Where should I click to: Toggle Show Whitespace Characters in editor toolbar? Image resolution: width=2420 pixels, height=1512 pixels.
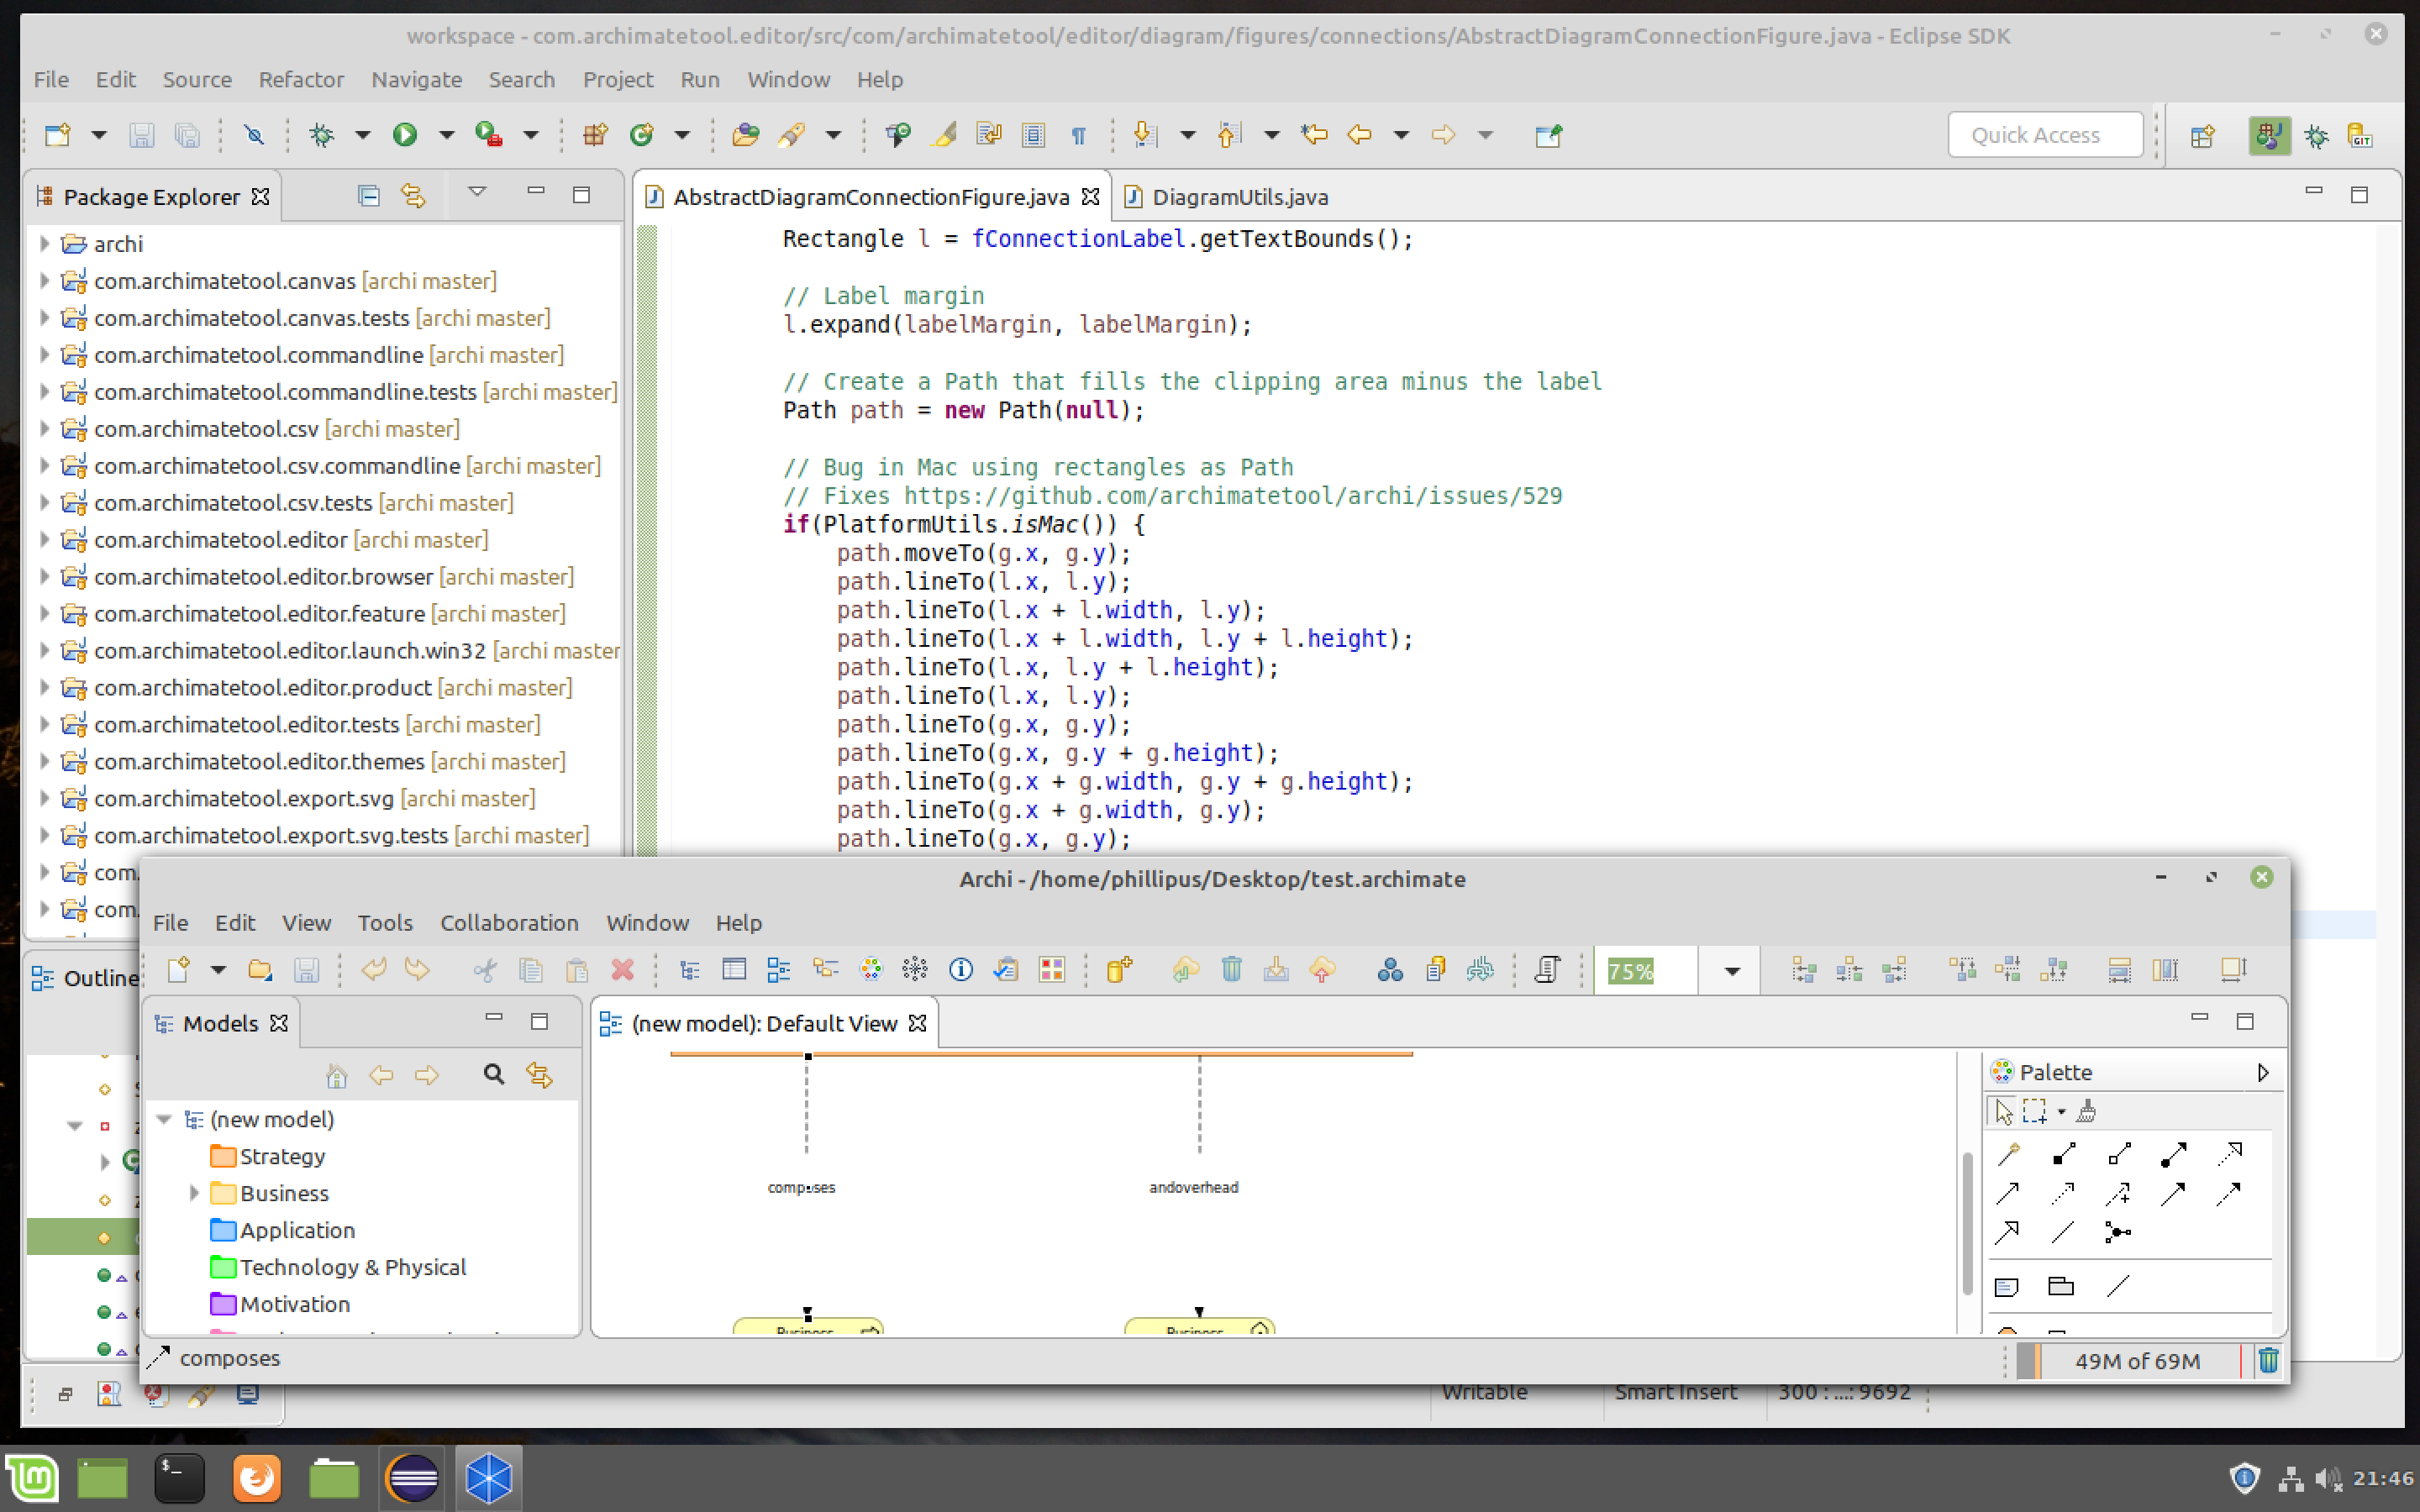pyautogui.click(x=1079, y=134)
